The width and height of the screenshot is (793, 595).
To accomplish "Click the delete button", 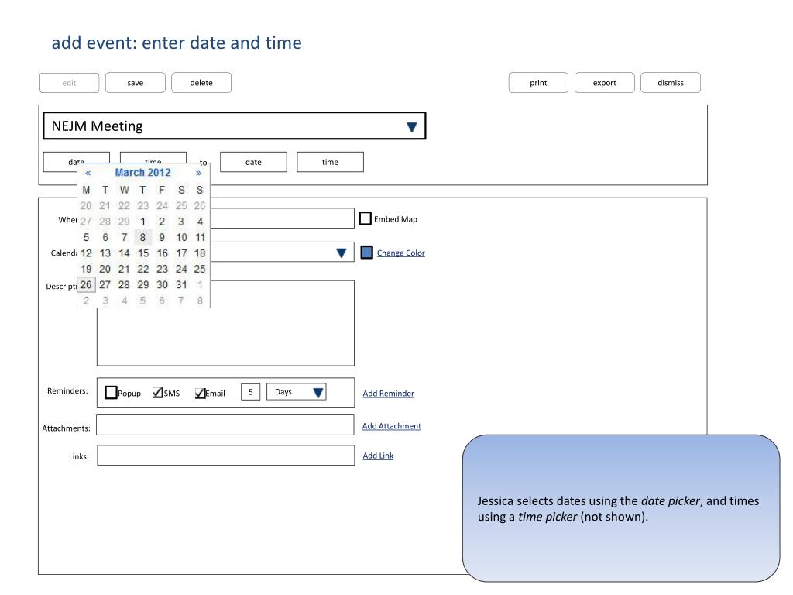I will (x=201, y=82).
